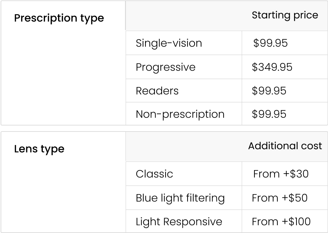Screen dimensions: 328x233
Task: Select the Progressive prescription label
Action: [165, 67]
